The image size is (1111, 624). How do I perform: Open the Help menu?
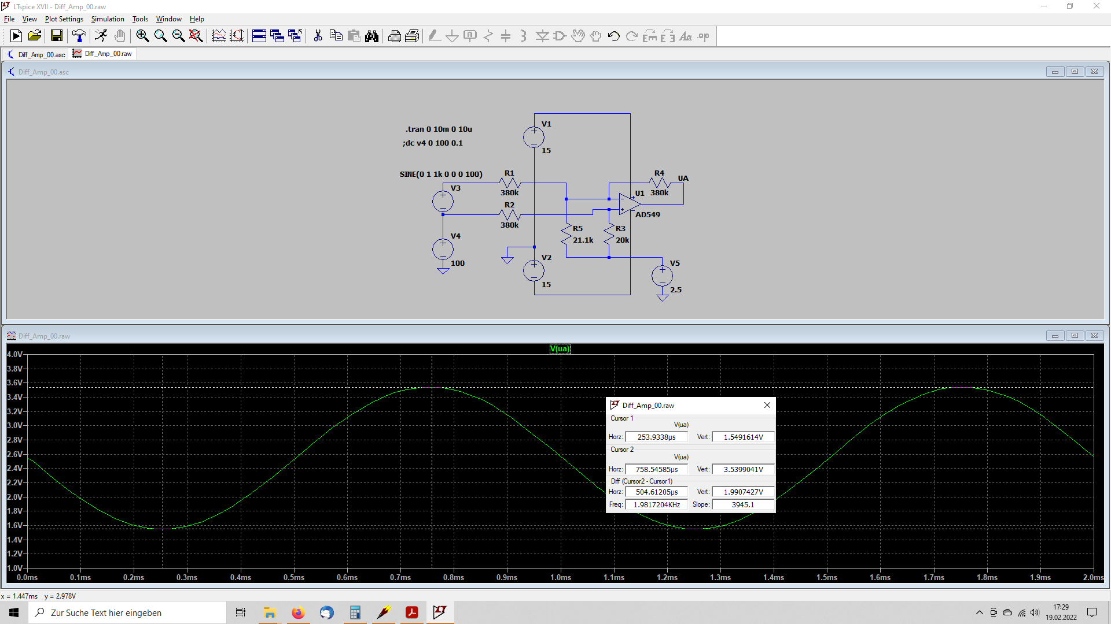click(197, 19)
